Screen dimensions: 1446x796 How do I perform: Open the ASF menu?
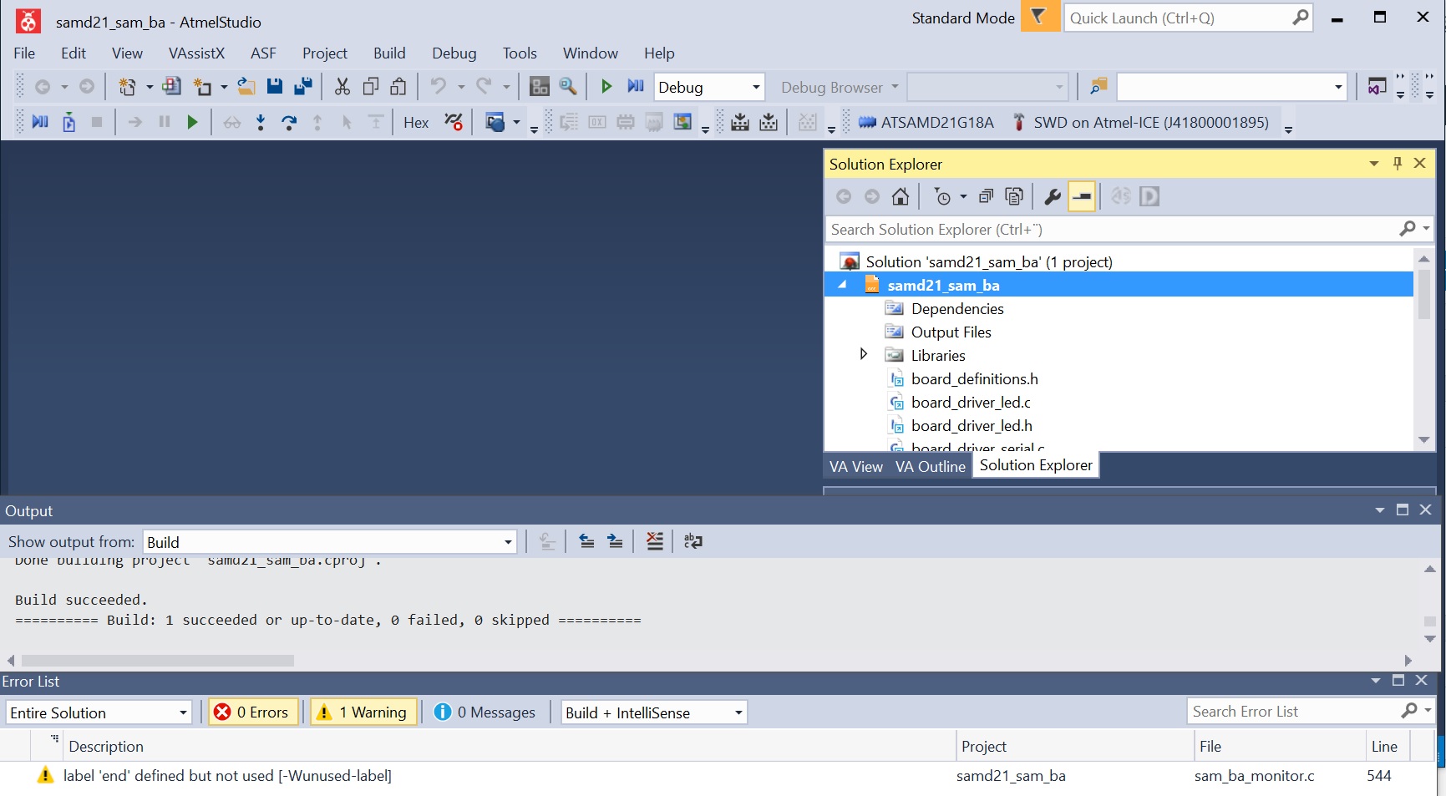pyautogui.click(x=263, y=53)
